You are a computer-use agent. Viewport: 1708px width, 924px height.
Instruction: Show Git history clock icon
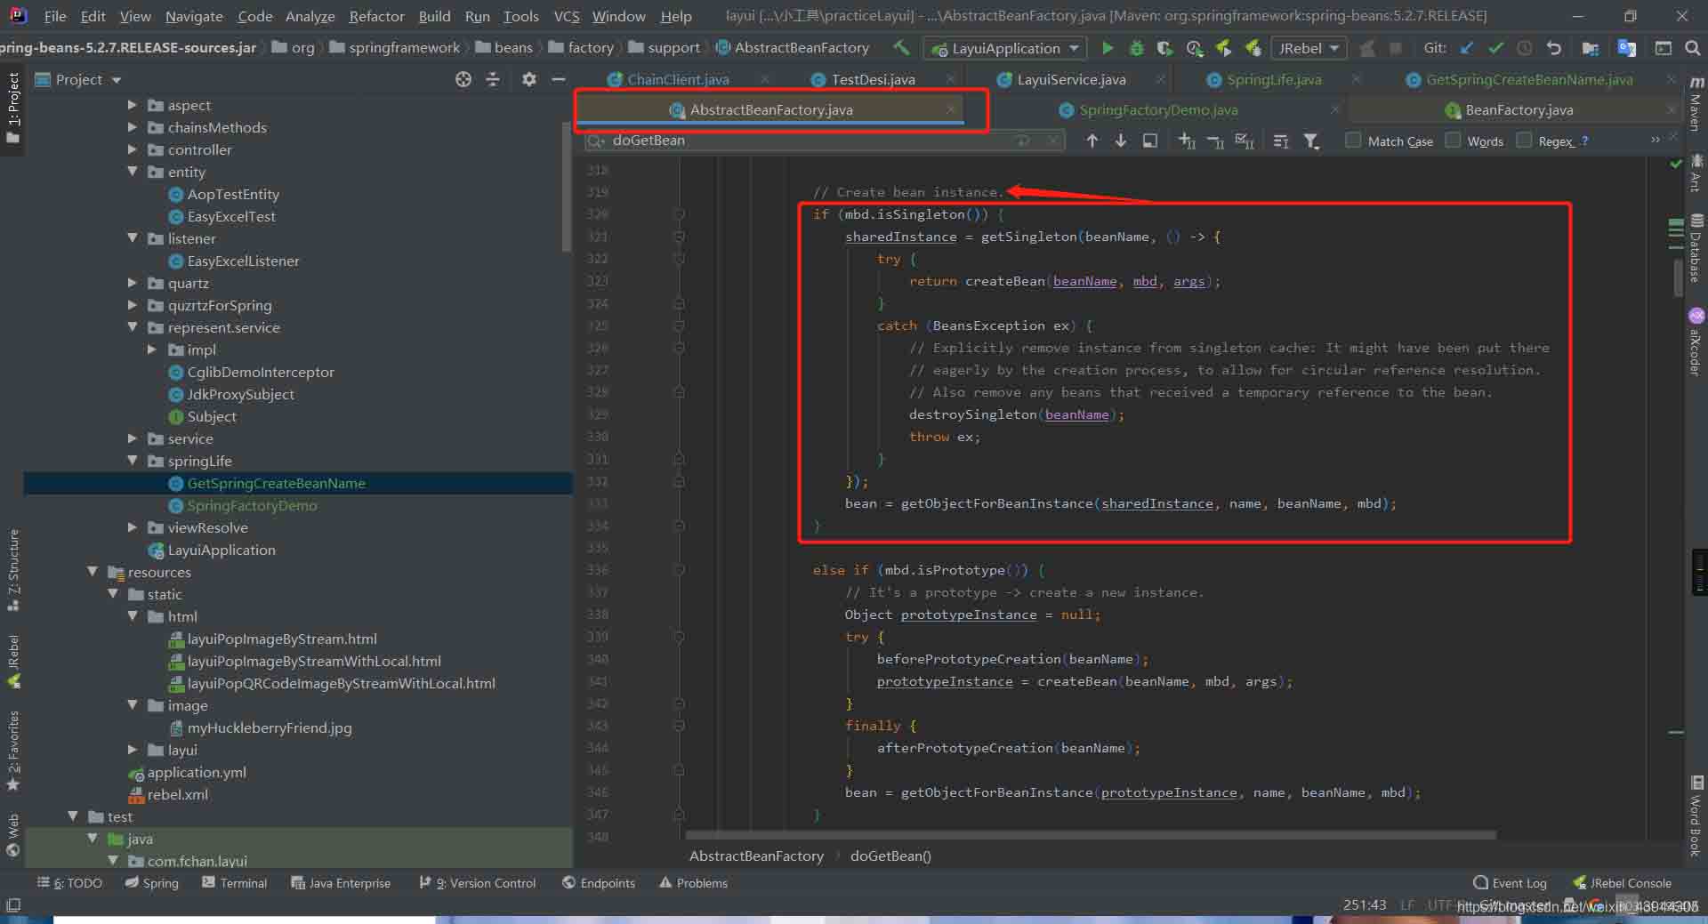tap(1525, 48)
